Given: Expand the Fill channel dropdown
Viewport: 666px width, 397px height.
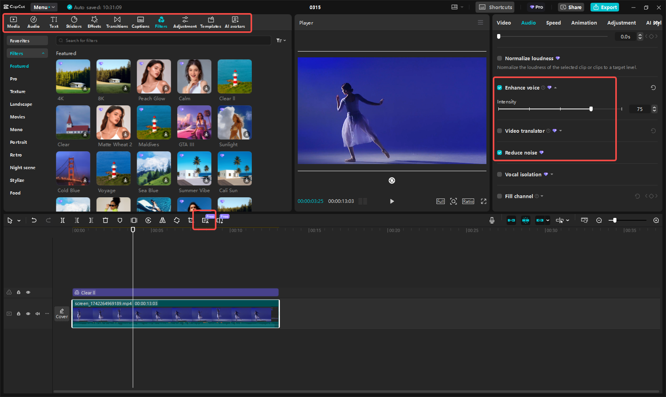Looking at the screenshot, I should [542, 196].
